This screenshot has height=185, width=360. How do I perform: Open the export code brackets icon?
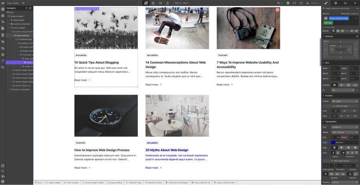(x=294, y=3)
